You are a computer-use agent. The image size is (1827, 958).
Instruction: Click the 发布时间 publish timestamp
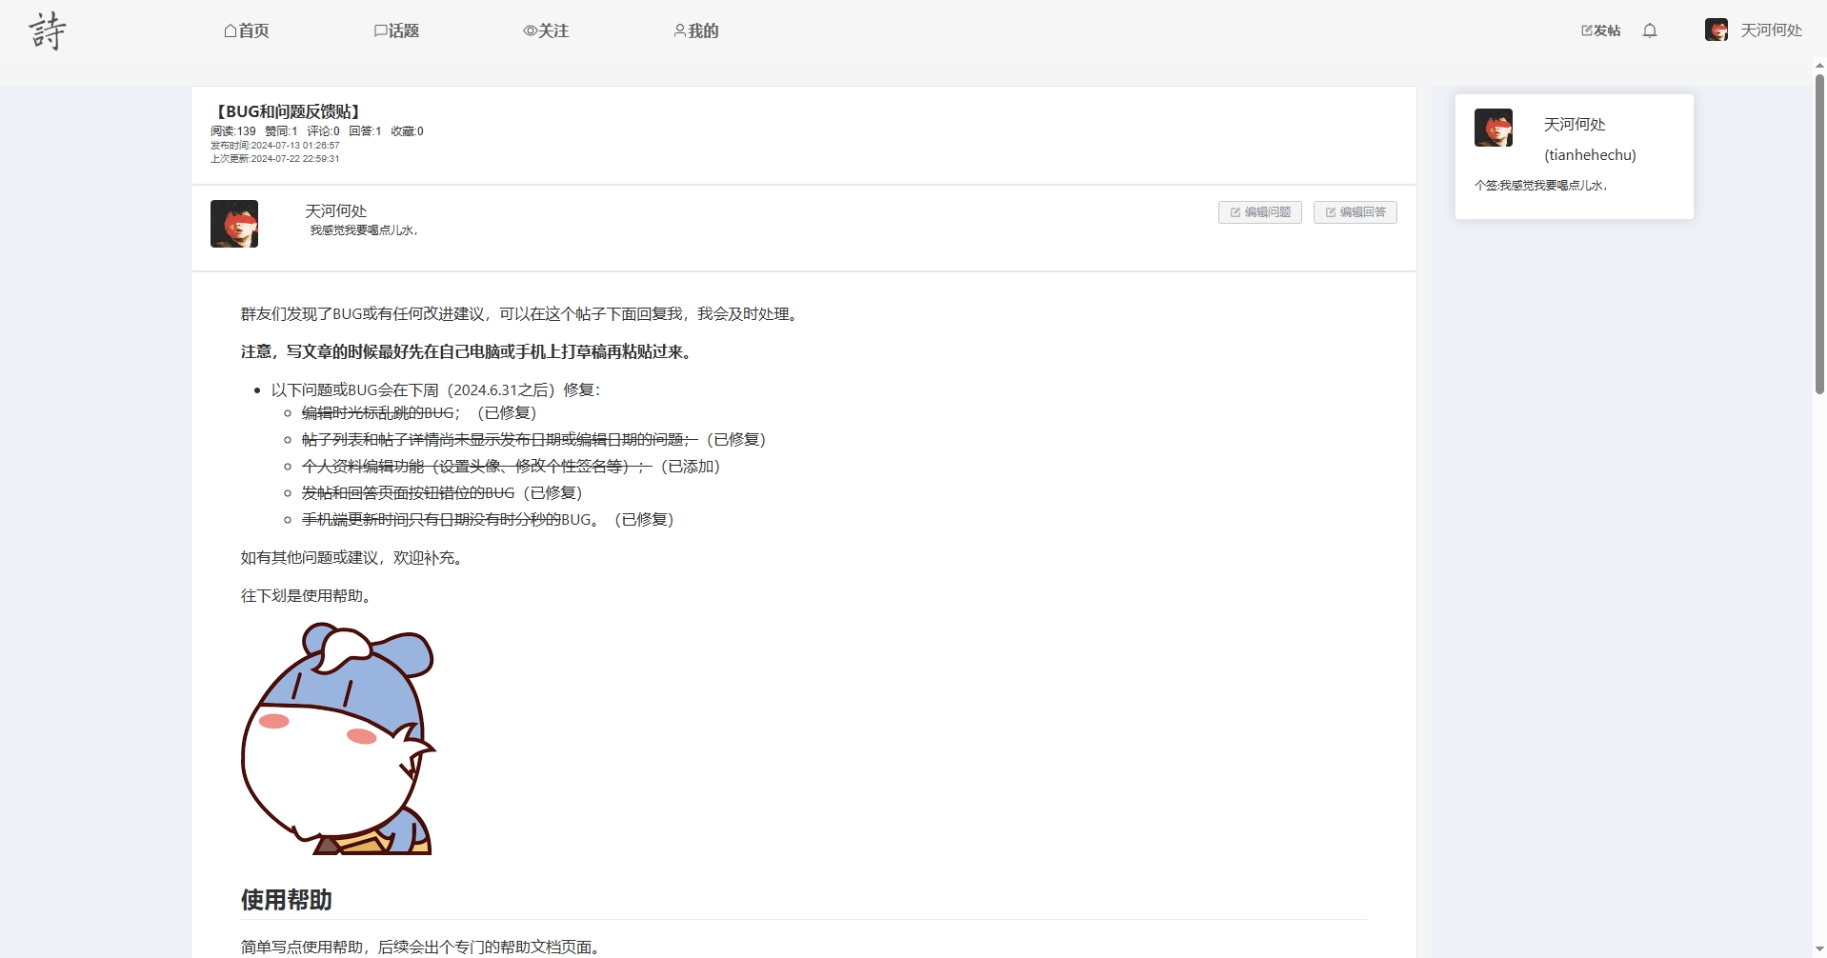coord(275,146)
